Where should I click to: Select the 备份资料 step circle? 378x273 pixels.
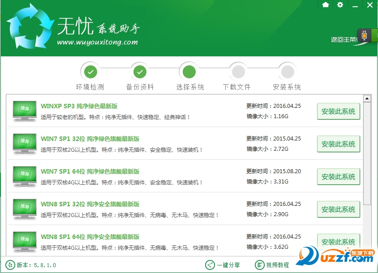pos(139,72)
